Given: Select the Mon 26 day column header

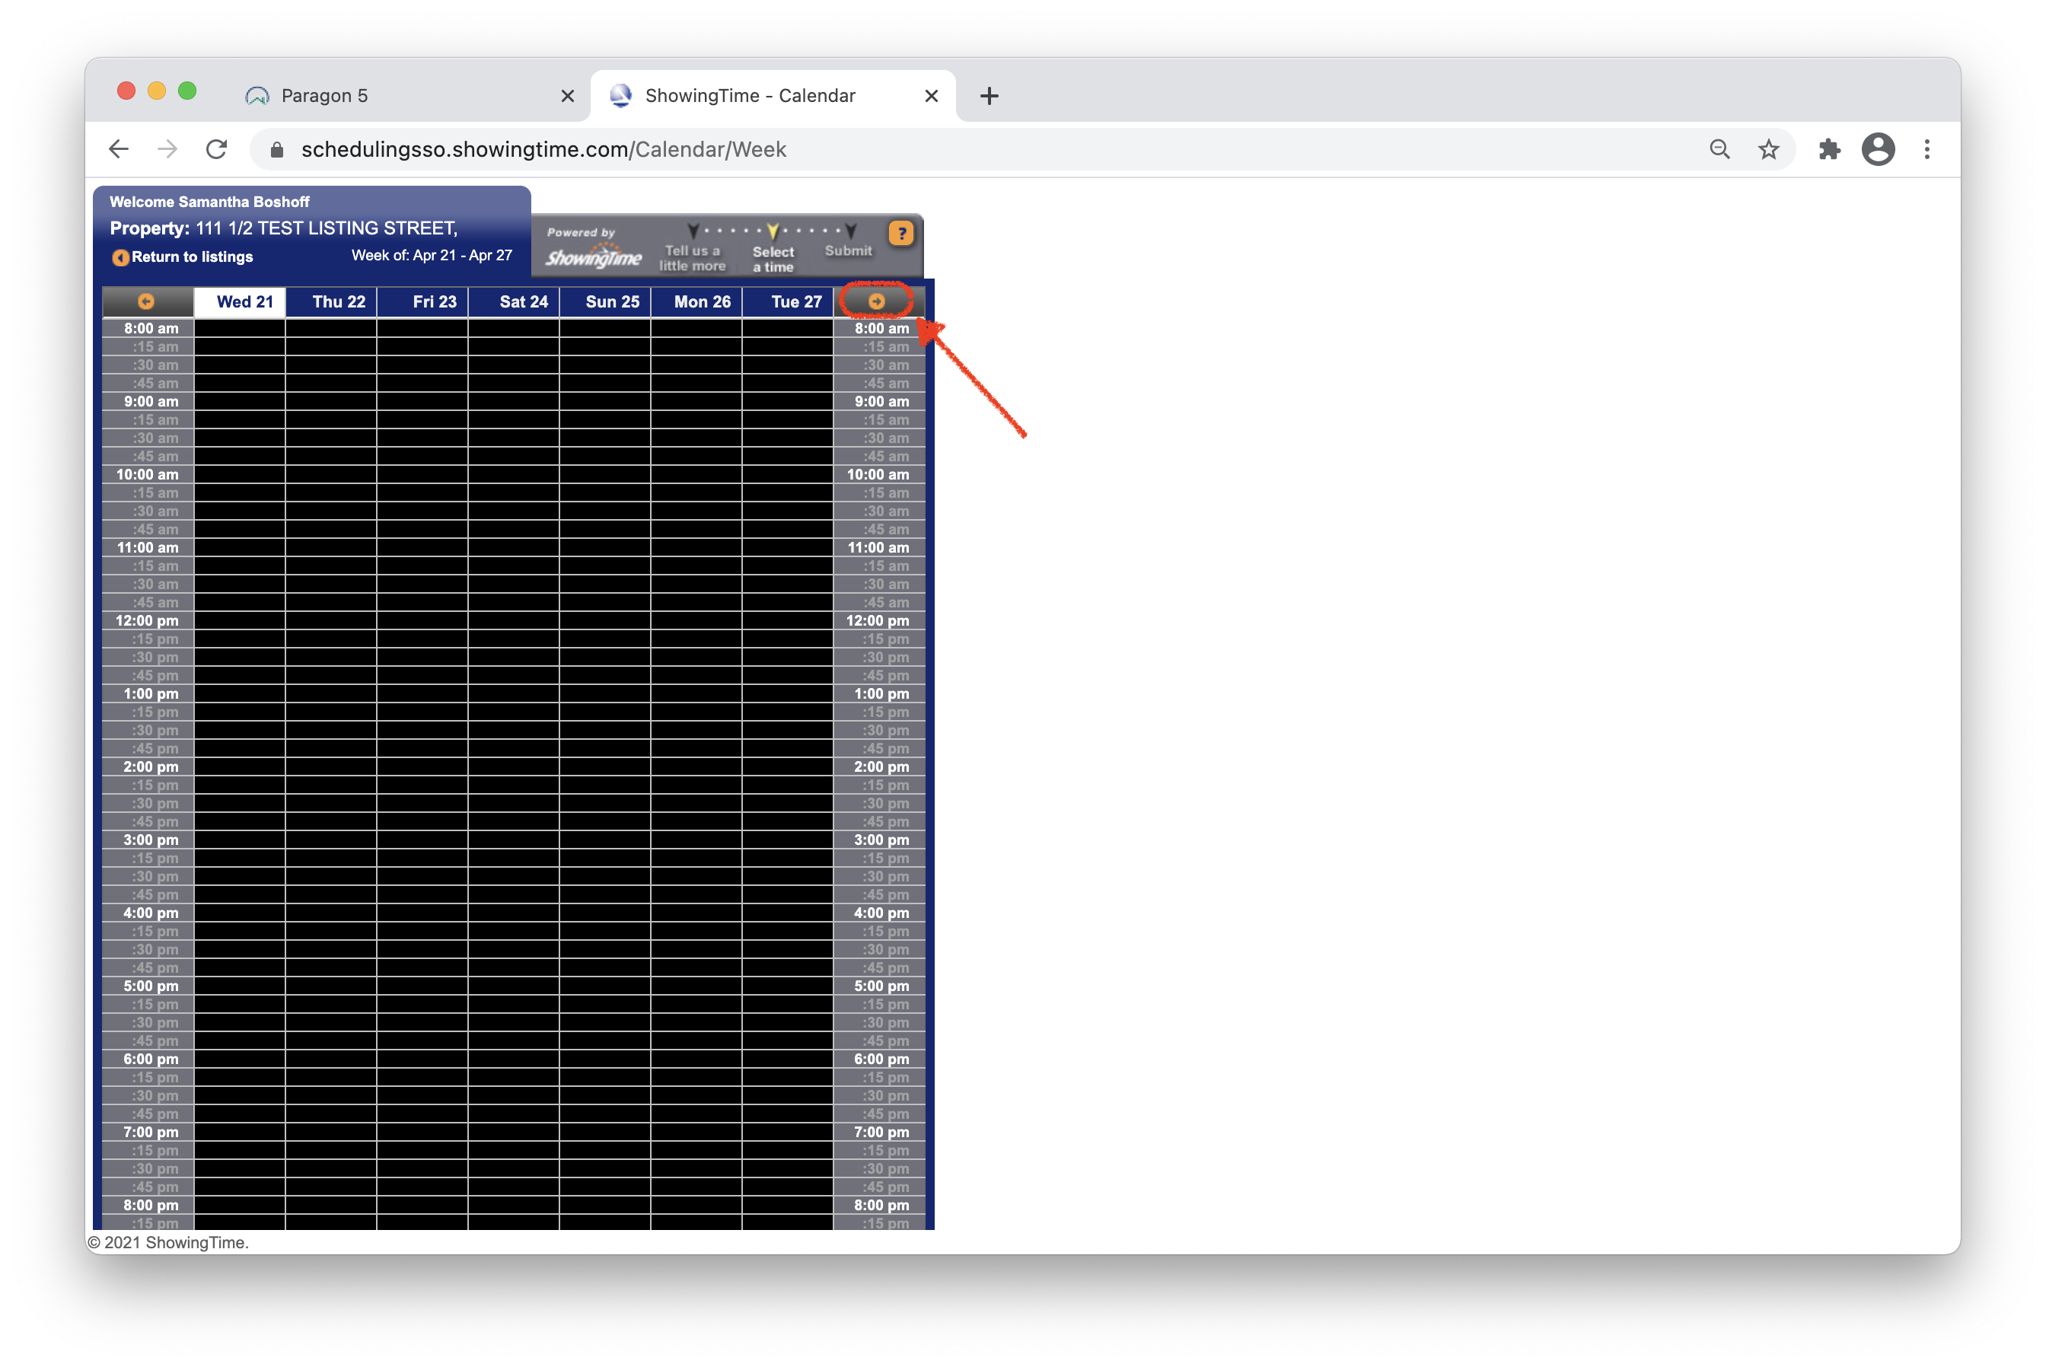Looking at the screenshot, I should pyautogui.click(x=697, y=301).
